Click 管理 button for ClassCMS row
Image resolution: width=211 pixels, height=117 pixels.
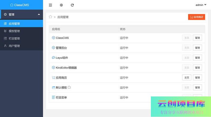coord(197,38)
